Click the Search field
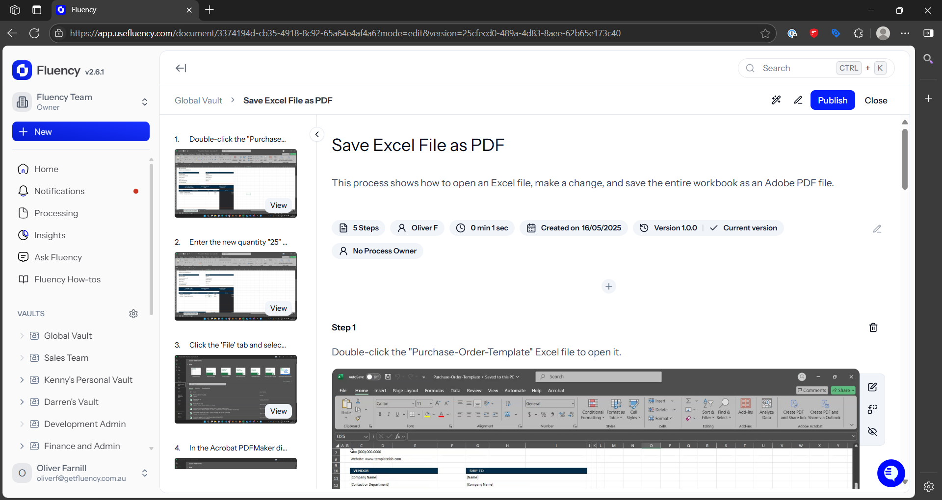The width and height of the screenshot is (942, 500). click(x=816, y=68)
